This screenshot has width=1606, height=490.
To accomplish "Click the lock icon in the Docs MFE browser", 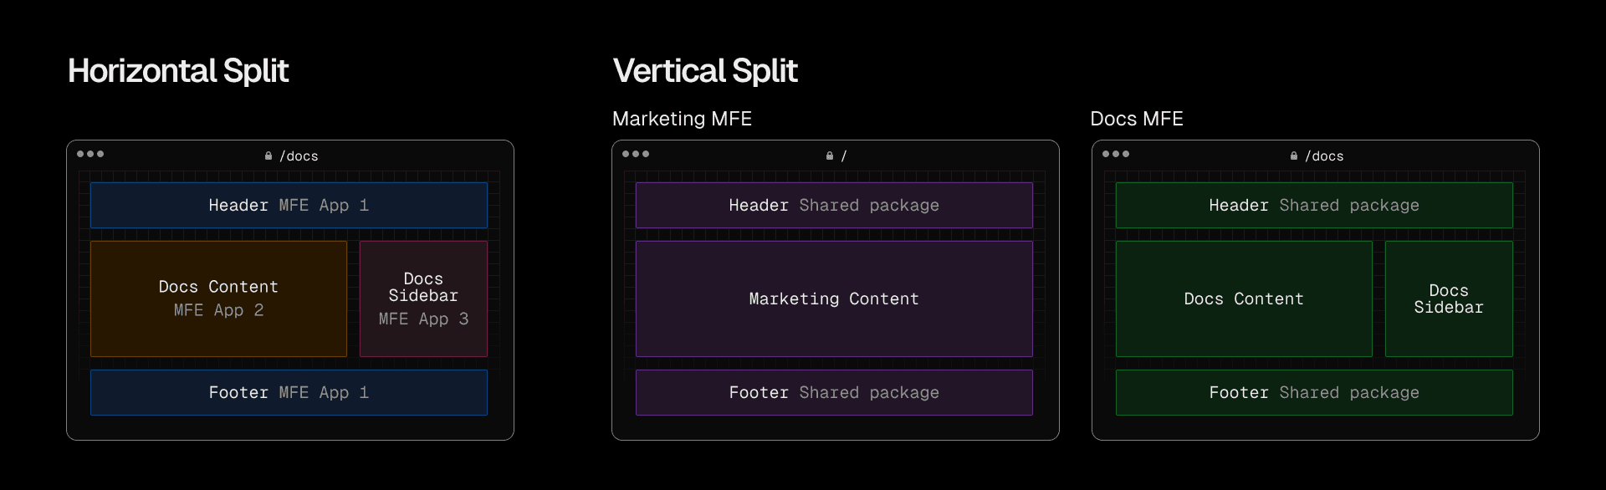I will pyautogui.click(x=1294, y=156).
